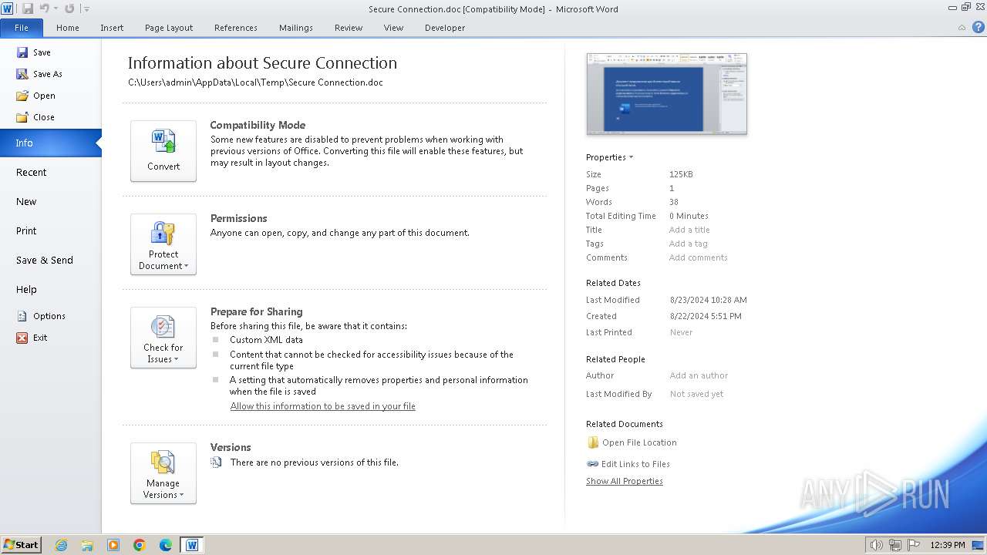The width and height of the screenshot is (987, 555).
Task: Click the versions document icon
Action: tap(217, 462)
